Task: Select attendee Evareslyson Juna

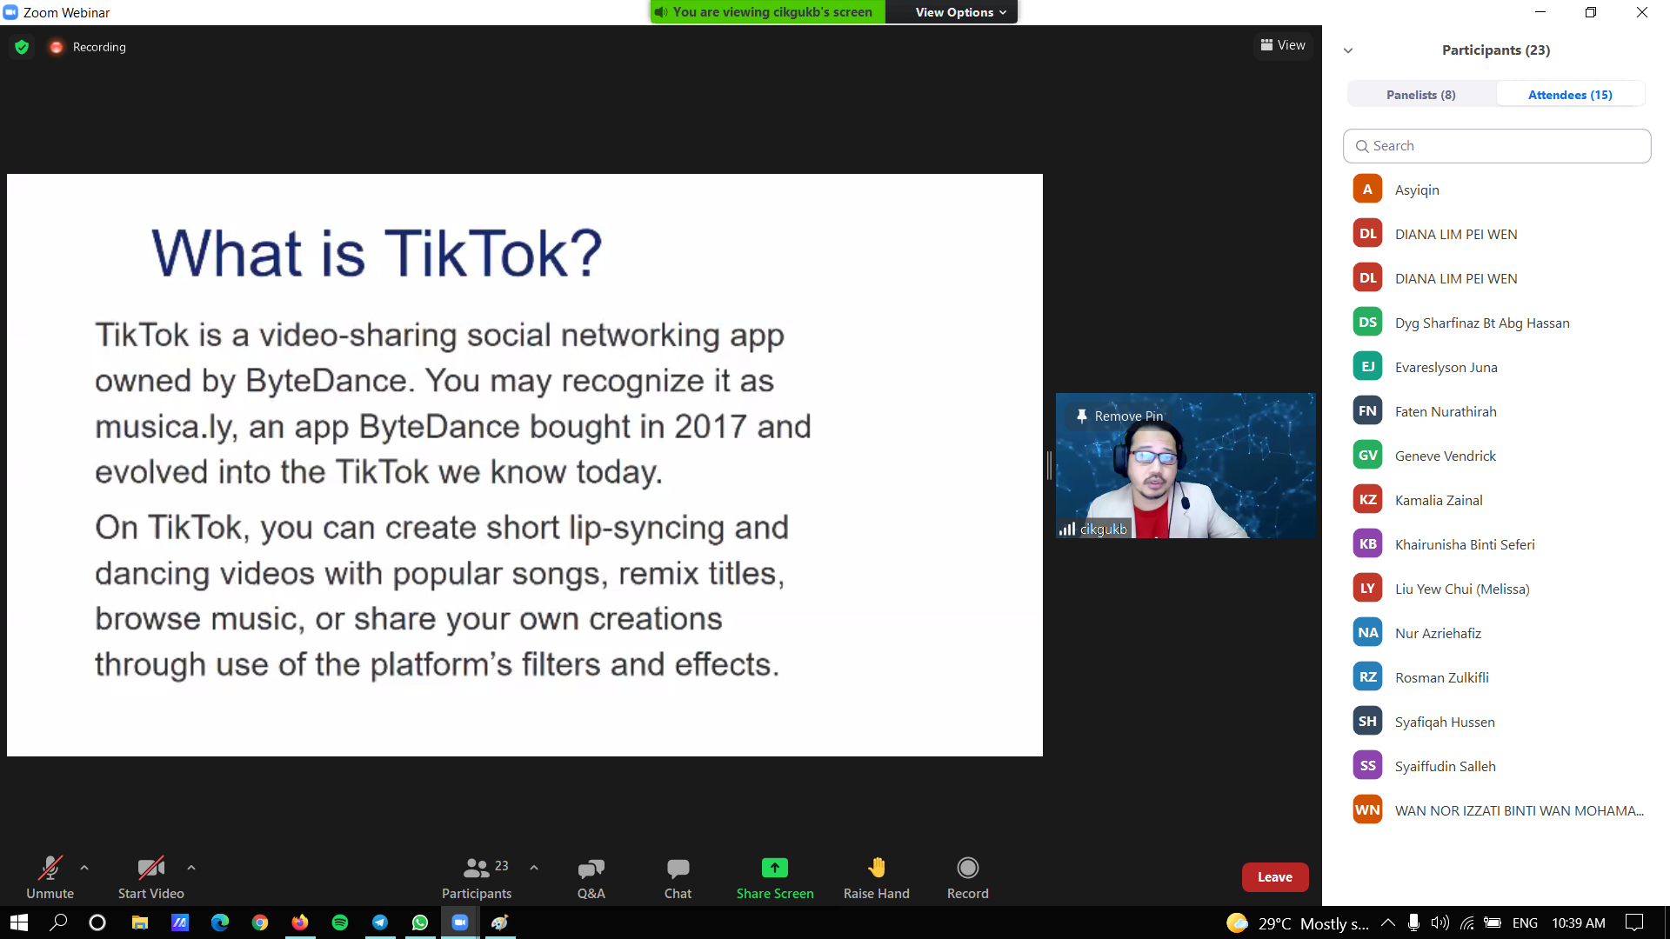Action: (1496, 367)
